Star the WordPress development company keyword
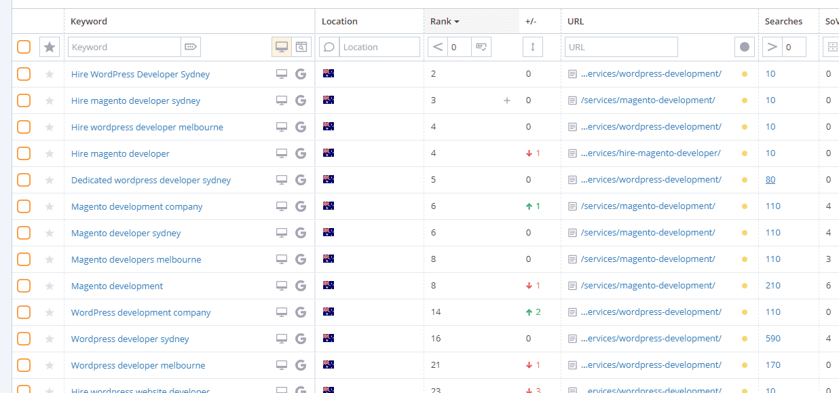 click(50, 312)
